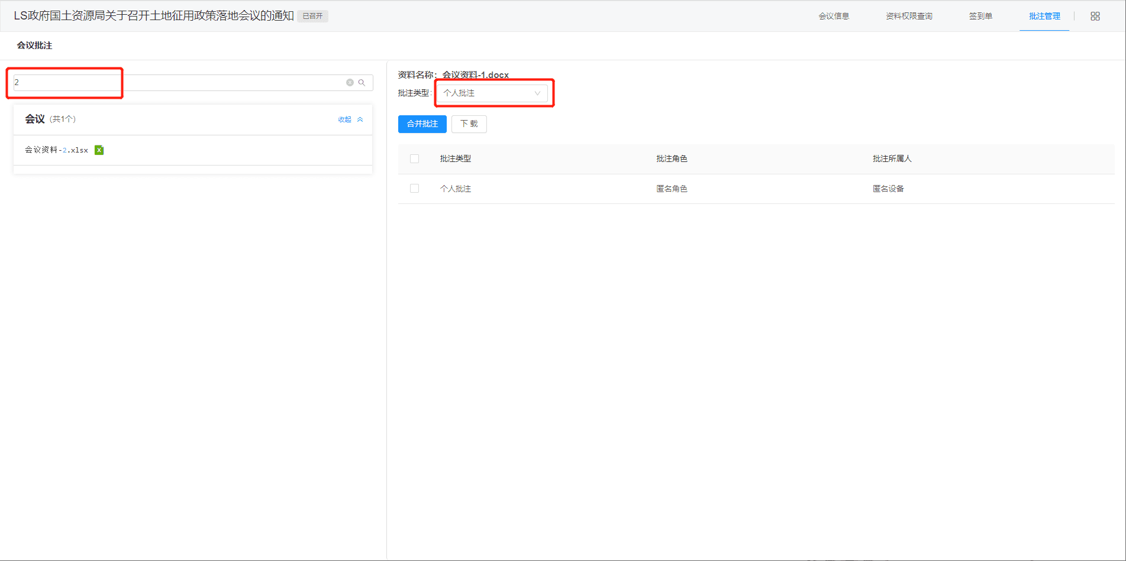This screenshot has height=561, width=1126.
Task: Open the file 会议资料-2.xlsx in the list
Action: [x=56, y=150]
